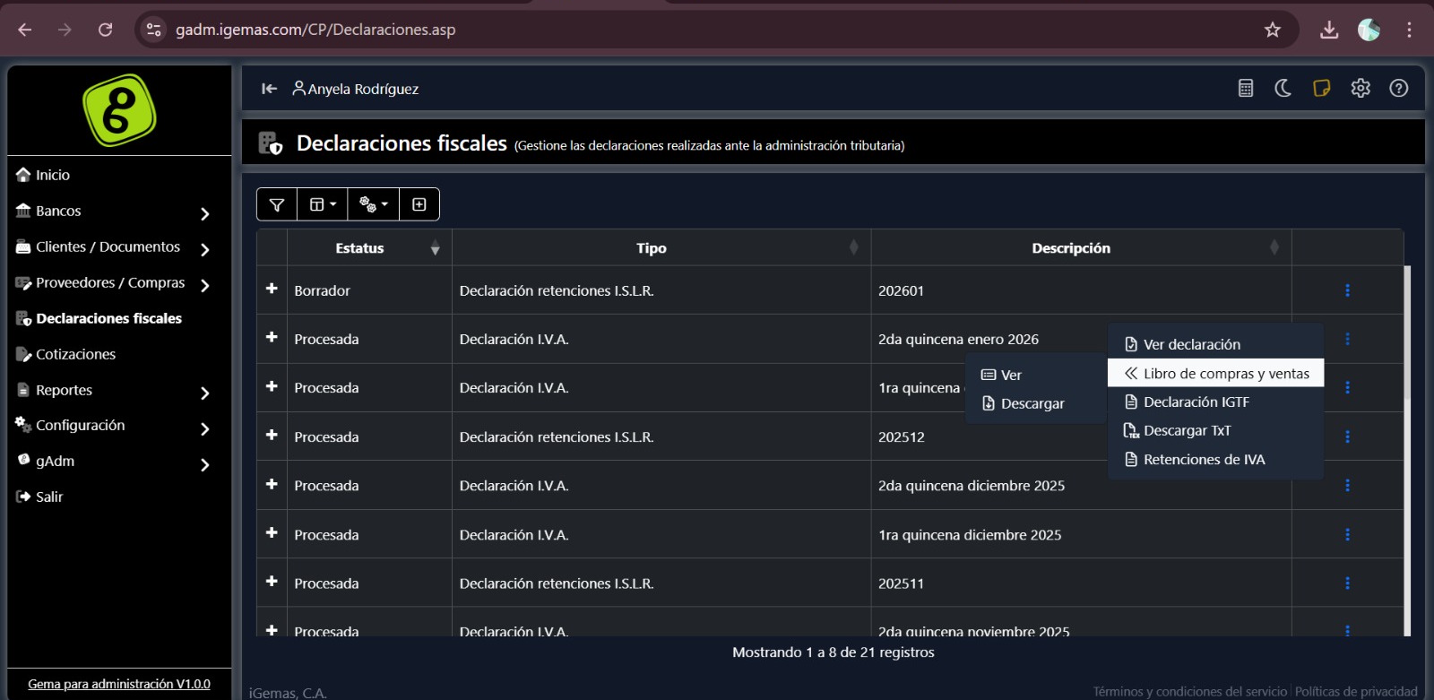Open the settings gear in header
This screenshot has width=1434, height=700.
(1361, 88)
